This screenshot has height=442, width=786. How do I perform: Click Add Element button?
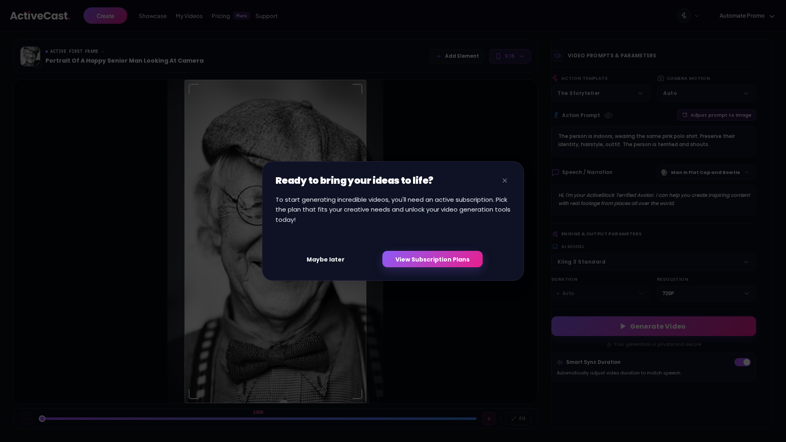click(x=457, y=56)
